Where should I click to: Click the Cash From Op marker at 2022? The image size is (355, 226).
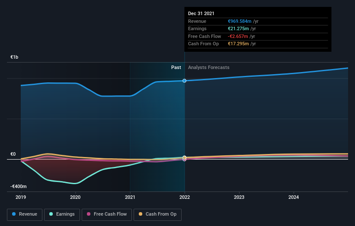tap(185, 157)
